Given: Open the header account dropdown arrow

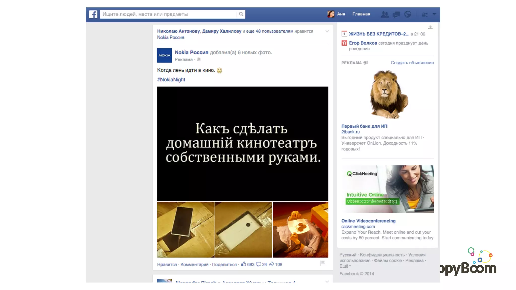Looking at the screenshot, I should [x=434, y=14].
